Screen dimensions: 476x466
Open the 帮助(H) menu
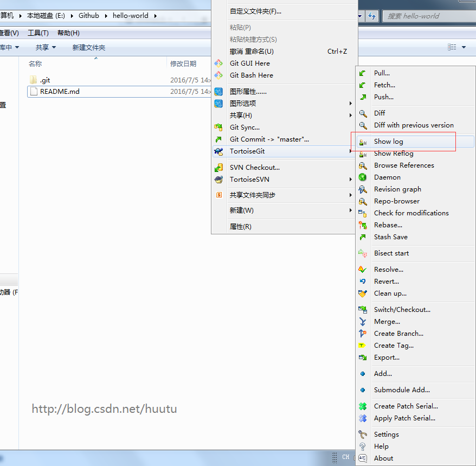(x=69, y=33)
